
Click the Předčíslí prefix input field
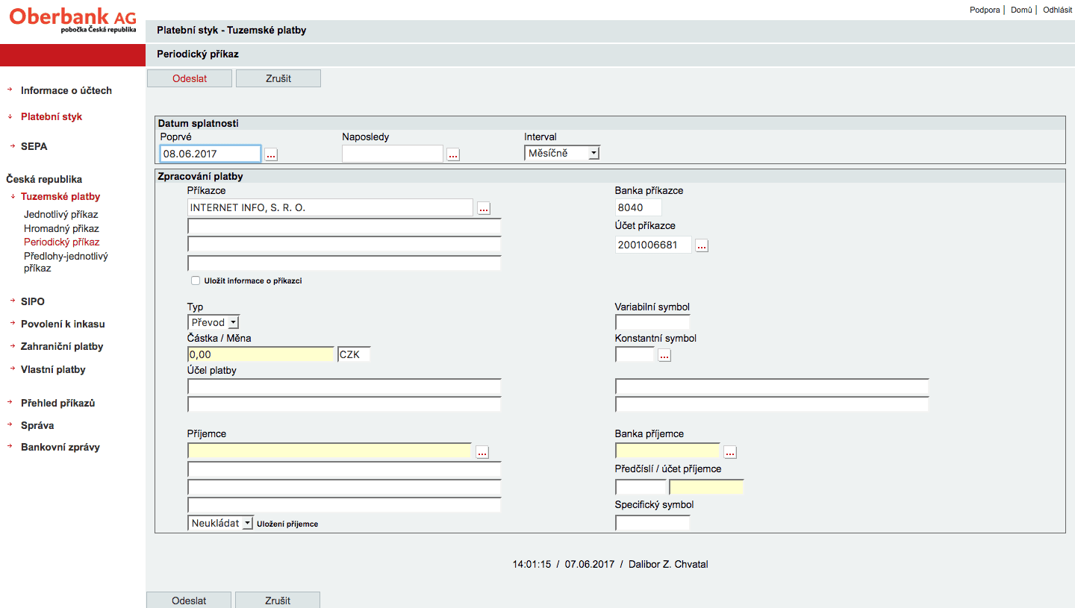(641, 486)
